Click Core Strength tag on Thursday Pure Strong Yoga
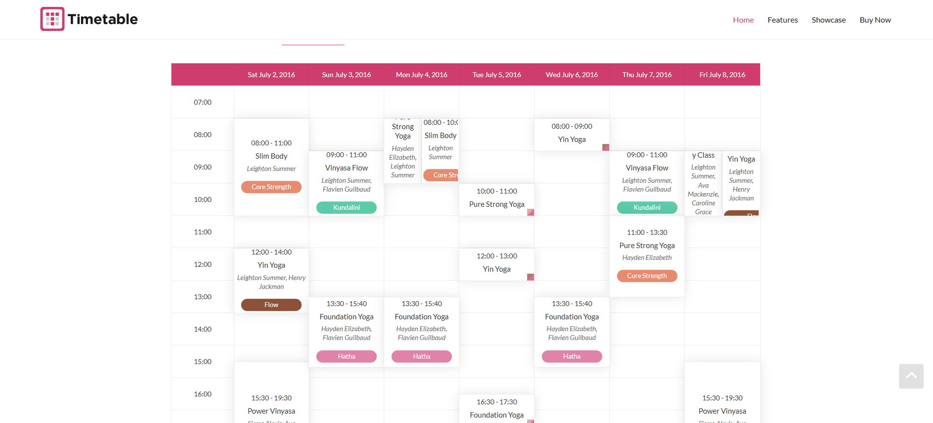 647,276
